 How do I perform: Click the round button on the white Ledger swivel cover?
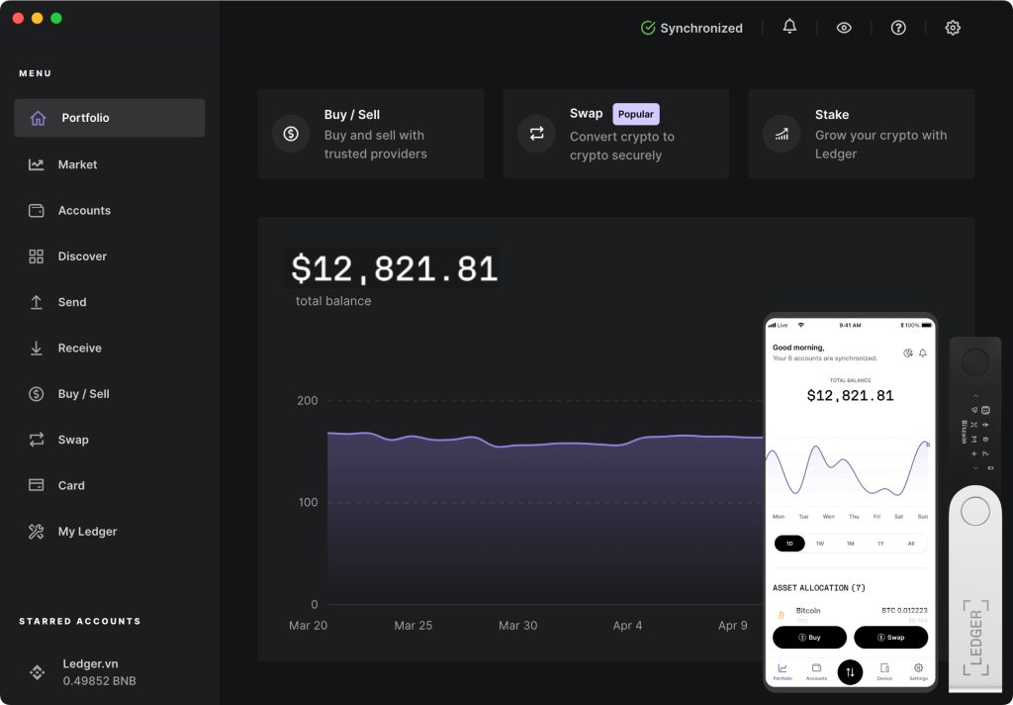974,512
